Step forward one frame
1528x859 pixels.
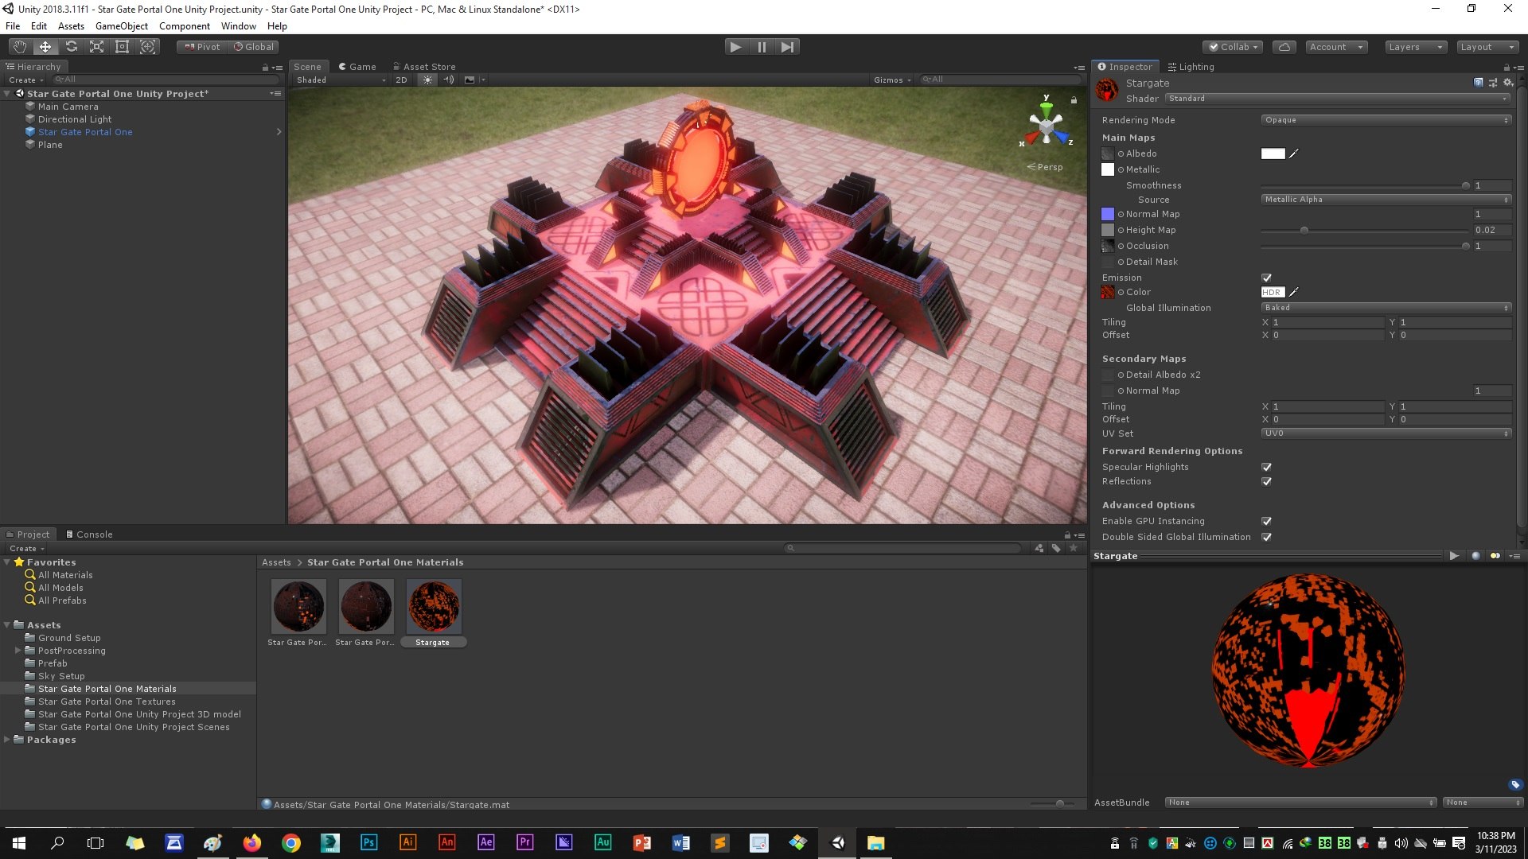click(x=787, y=47)
